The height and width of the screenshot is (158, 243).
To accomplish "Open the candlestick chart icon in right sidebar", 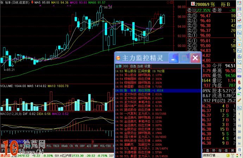I will pos(239,21).
